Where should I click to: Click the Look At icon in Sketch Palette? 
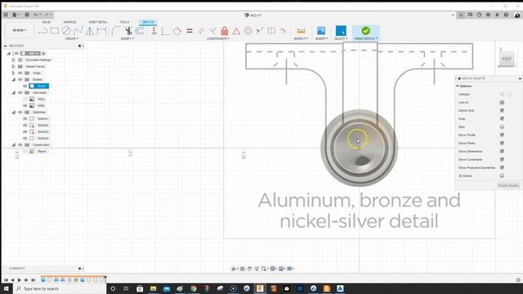point(502,102)
